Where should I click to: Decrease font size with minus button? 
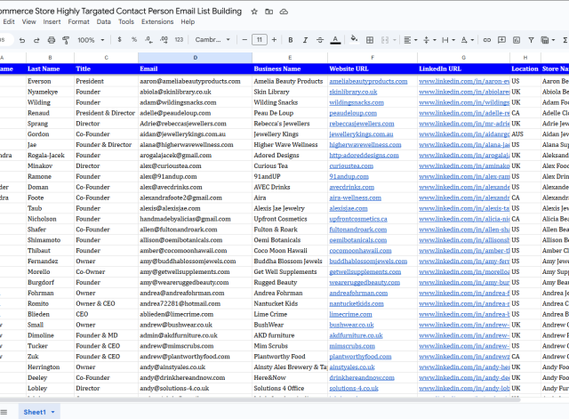(244, 39)
